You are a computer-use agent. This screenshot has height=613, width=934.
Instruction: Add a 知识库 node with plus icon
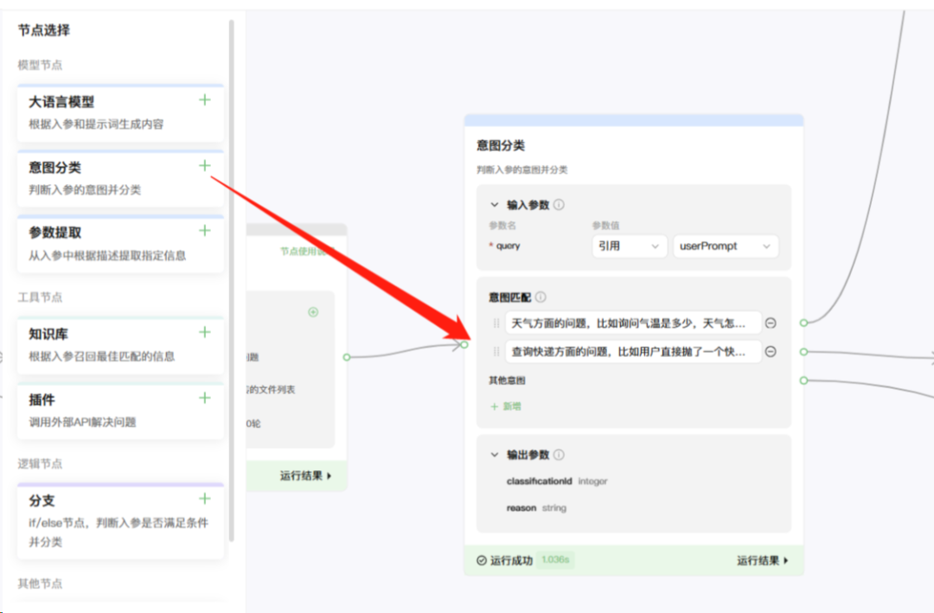(x=205, y=332)
